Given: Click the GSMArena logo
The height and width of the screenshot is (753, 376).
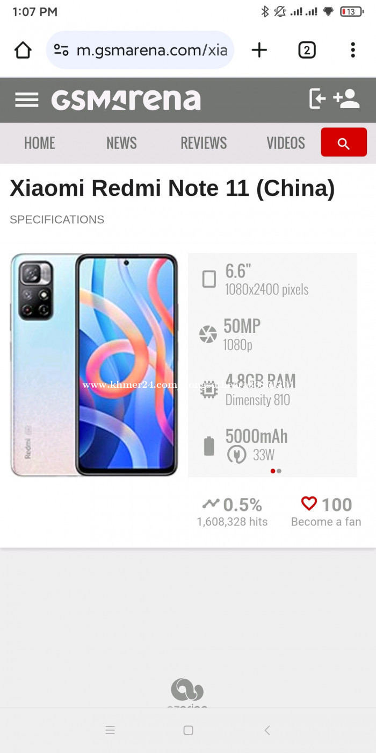Looking at the screenshot, I should [126, 100].
